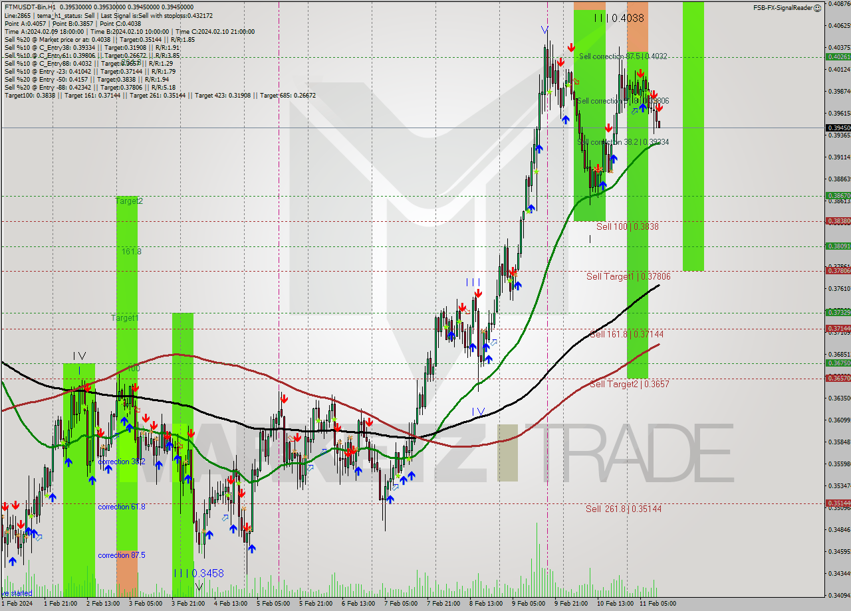Image resolution: width=851 pixels, height=611 pixels.
Task: Click the blue 'correction 38.2' label
Action: (x=121, y=462)
